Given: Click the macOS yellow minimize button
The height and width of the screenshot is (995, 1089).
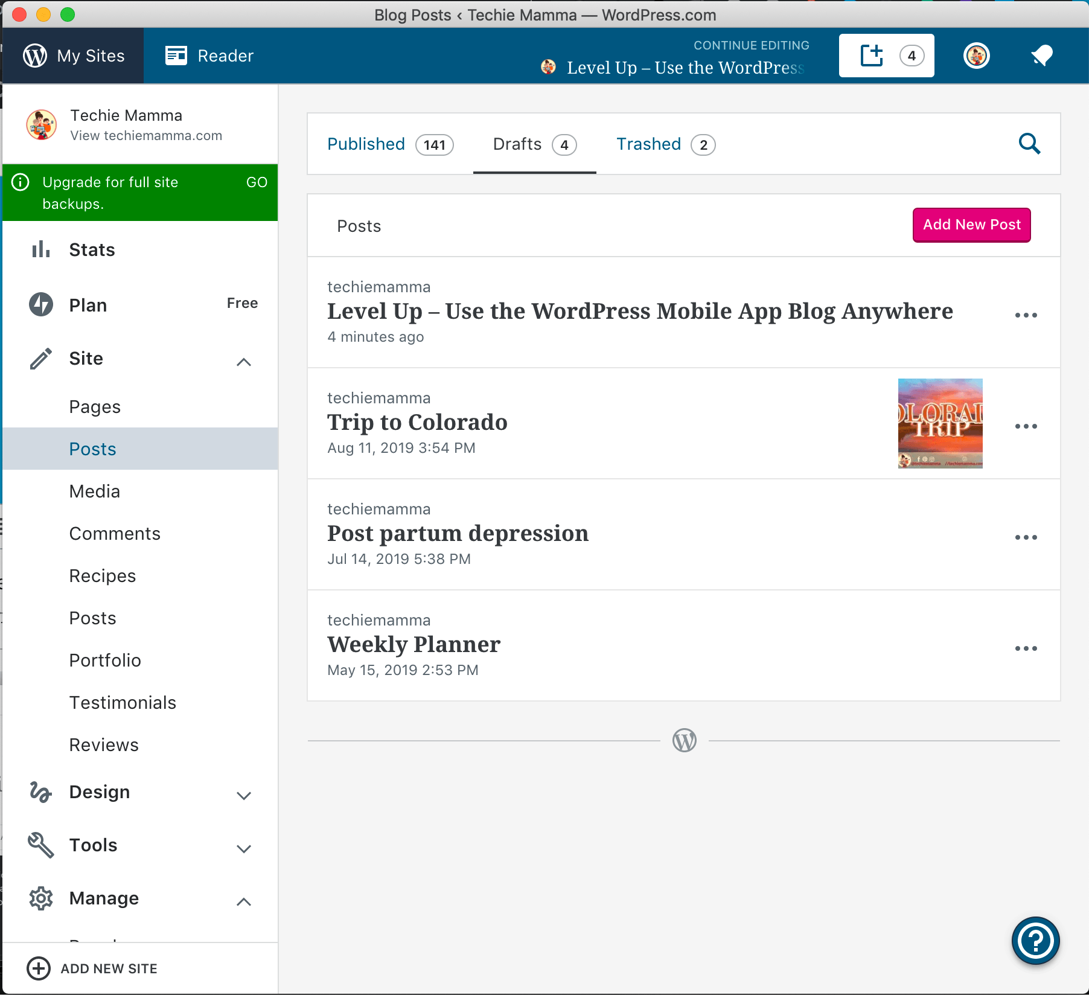Looking at the screenshot, I should (x=43, y=14).
